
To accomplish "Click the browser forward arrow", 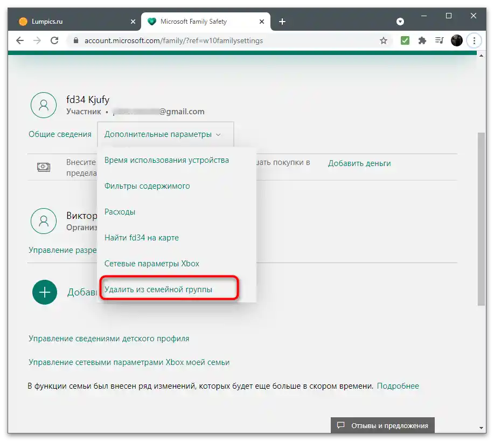I will point(37,40).
